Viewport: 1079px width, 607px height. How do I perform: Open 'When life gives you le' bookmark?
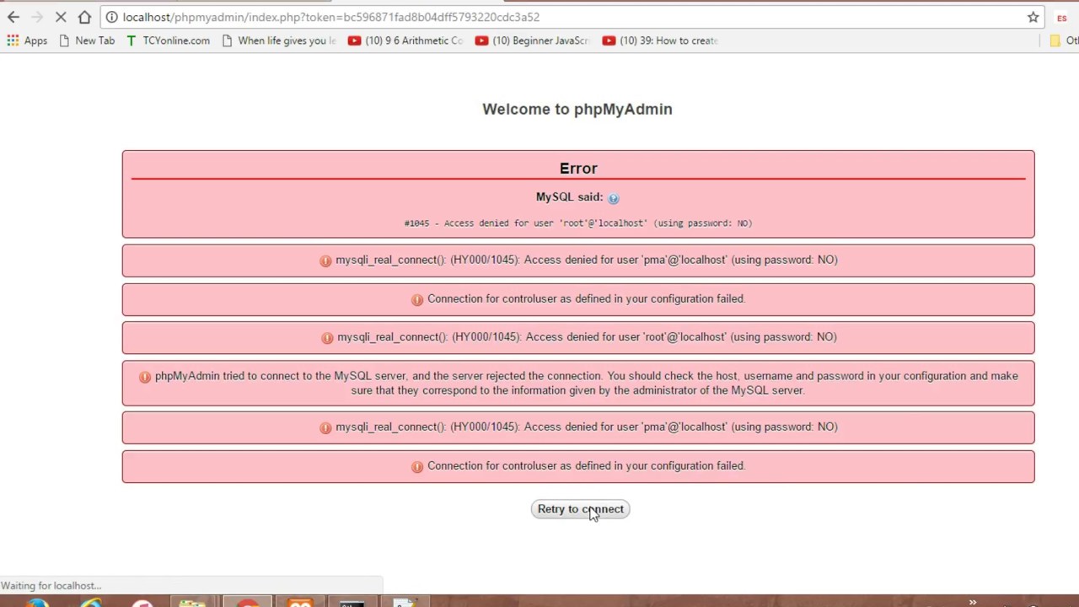[x=279, y=40]
